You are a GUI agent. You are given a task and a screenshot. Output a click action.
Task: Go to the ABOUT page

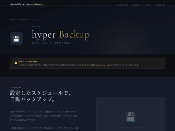click(136, 5)
